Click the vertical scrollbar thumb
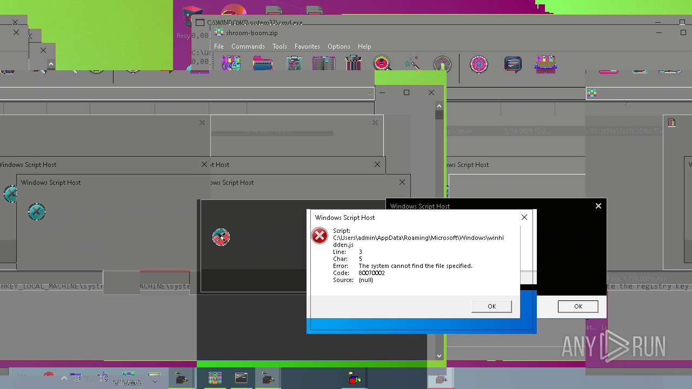The image size is (692, 389). tap(439, 115)
